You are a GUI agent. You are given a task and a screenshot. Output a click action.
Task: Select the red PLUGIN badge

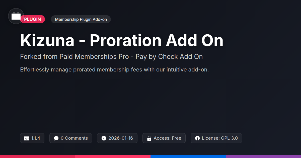click(x=32, y=19)
